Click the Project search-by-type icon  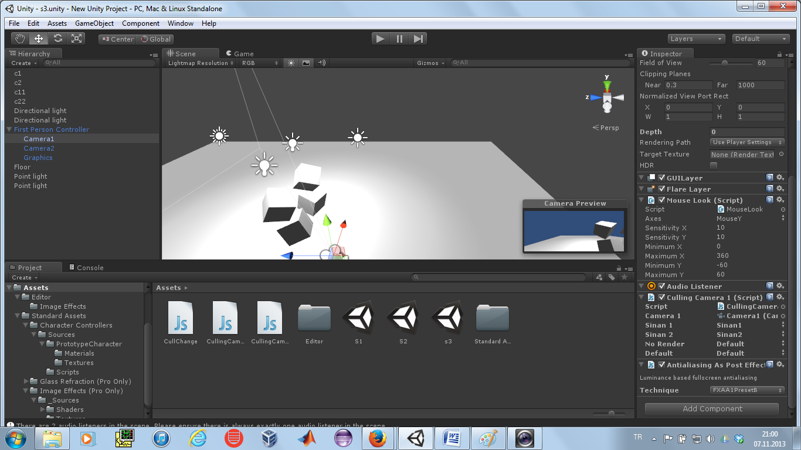point(599,277)
